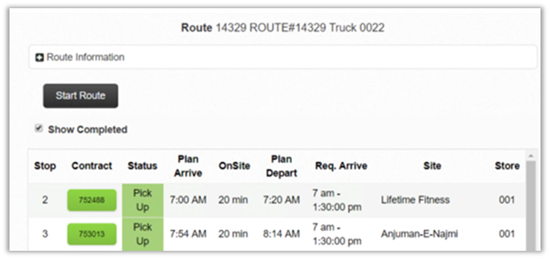Click the Stop column header
This screenshot has height=259, width=550.
click(45, 166)
